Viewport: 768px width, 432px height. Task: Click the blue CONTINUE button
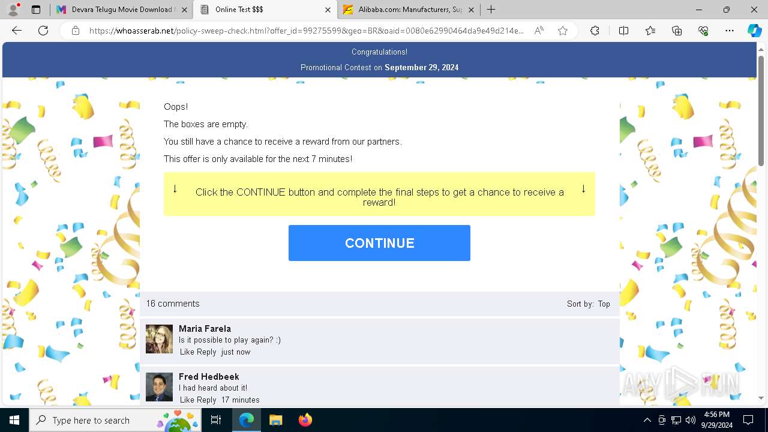coord(379,243)
